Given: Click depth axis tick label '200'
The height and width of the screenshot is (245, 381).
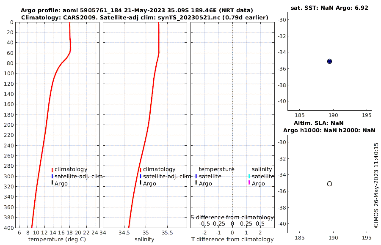Looking at the screenshot, I should (9, 125).
